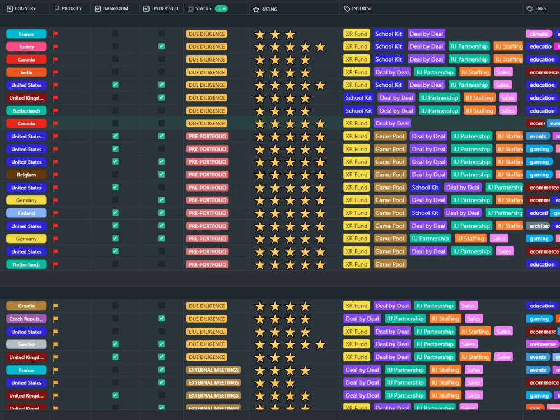The image size is (560, 420).
Task: Click the TAGS column header
Action: point(542,8)
